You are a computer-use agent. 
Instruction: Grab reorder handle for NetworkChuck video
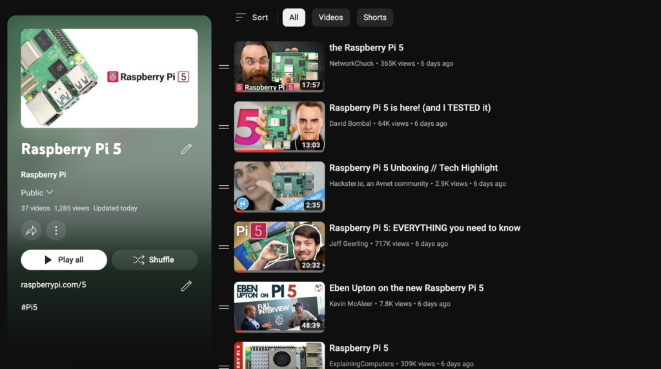[224, 66]
